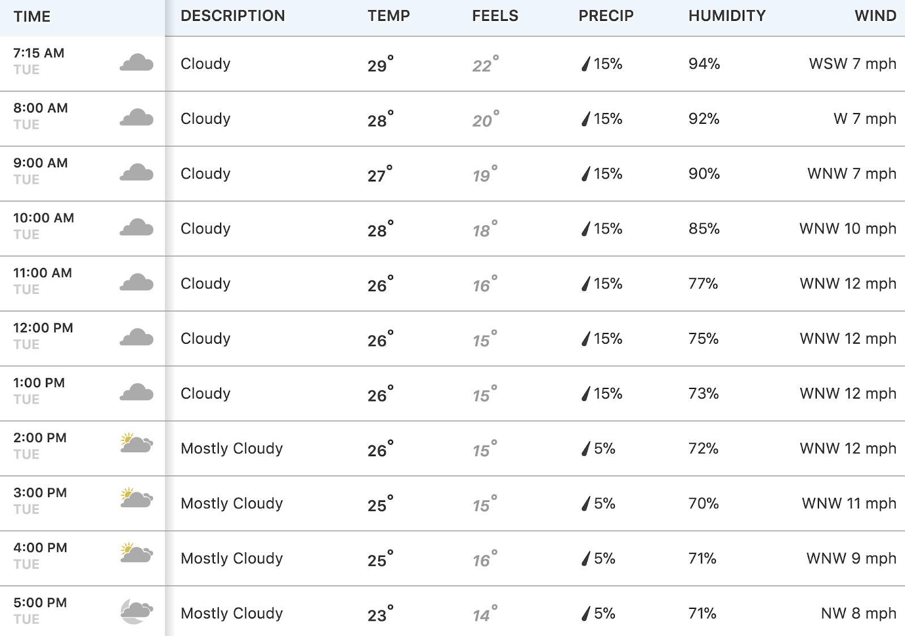The image size is (905, 636).
Task: Click the partly sunny icon at 2:00 PM
Action: click(x=136, y=443)
